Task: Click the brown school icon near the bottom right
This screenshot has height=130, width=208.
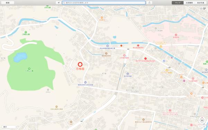Action: pos(143,120)
